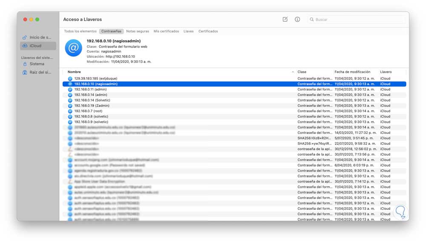Focus the Buscar search field
This screenshot has height=243, width=426.
357,20
